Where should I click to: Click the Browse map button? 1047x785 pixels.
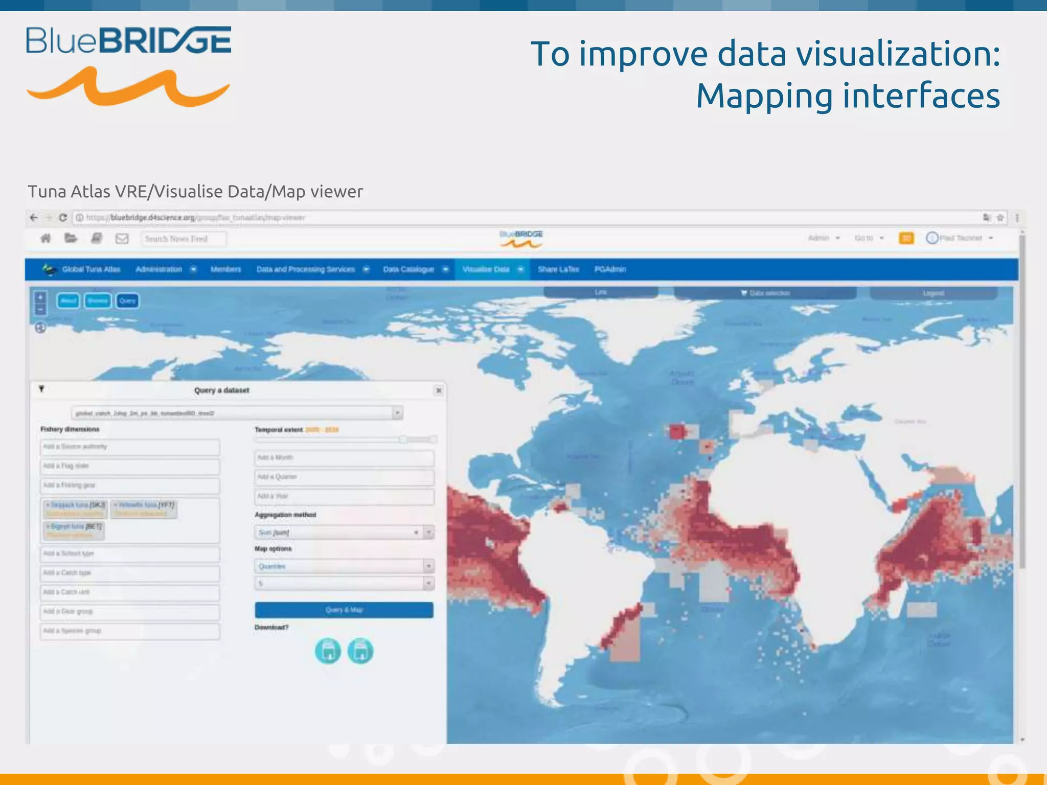pyautogui.click(x=98, y=301)
